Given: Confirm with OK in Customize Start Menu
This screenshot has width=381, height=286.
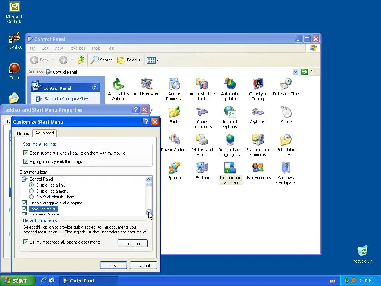Looking at the screenshot, I should click(113, 265).
